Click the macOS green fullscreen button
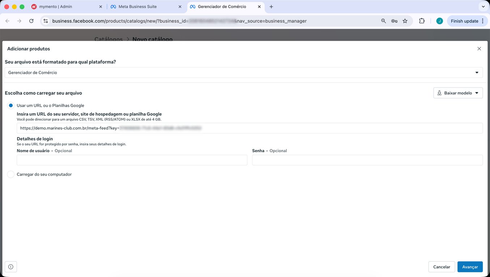The image size is (490, 277). [x=22, y=6]
